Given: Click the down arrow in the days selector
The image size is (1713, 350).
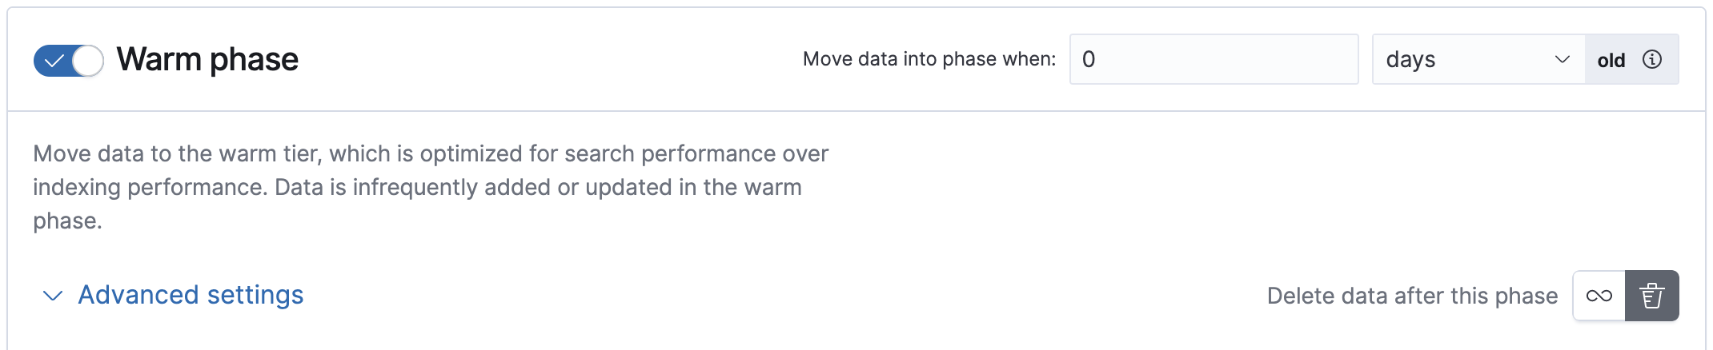Looking at the screenshot, I should click(1562, 59).
